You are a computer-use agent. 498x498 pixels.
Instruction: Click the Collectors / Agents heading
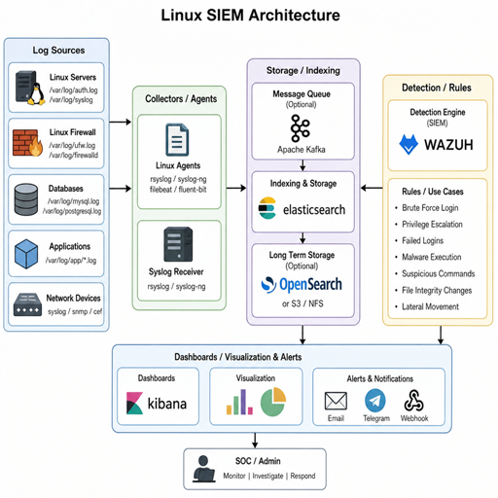(x=181, y=99)
